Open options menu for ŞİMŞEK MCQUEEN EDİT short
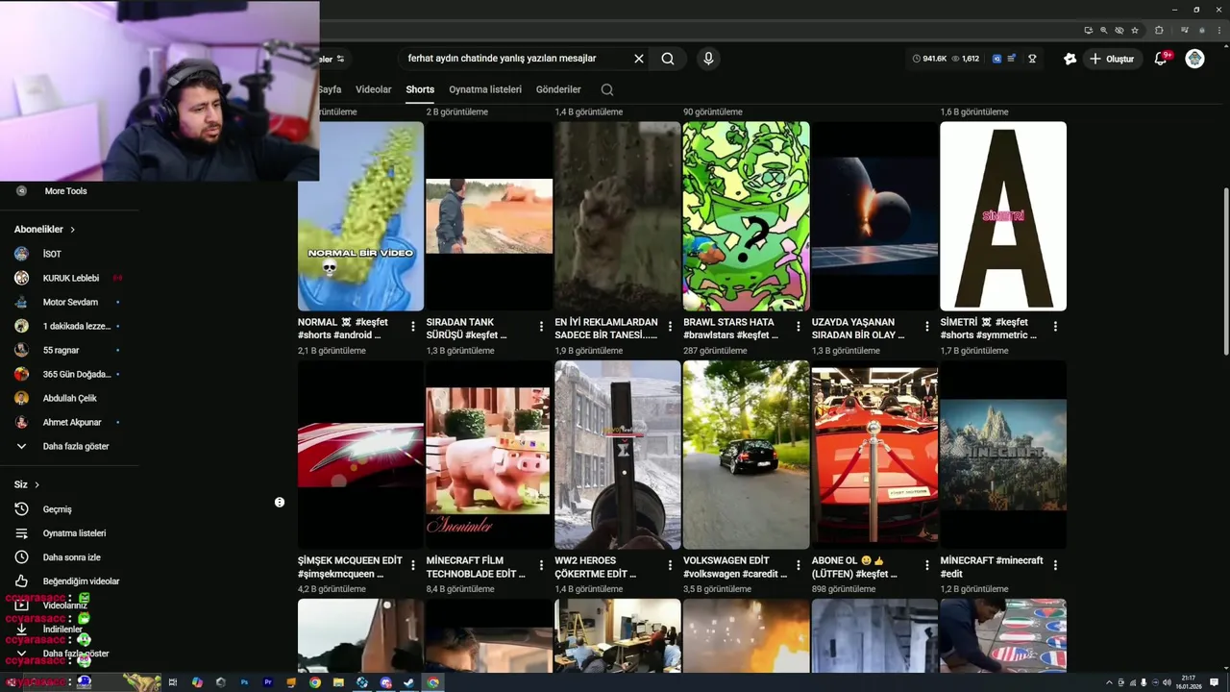Viewport: 1230px width, 692px height. pos(413,565)
